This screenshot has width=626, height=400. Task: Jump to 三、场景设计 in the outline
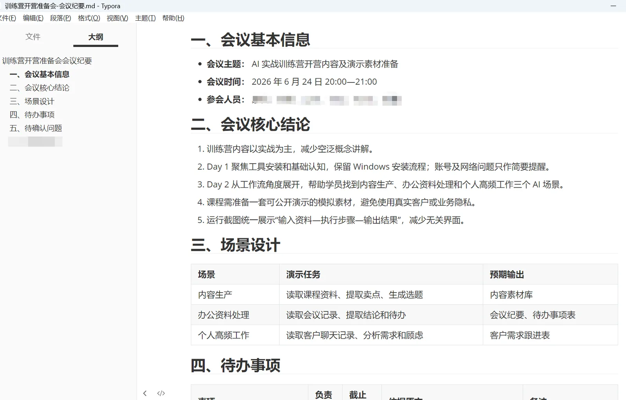pyautogui.click(x=32, y=101)
